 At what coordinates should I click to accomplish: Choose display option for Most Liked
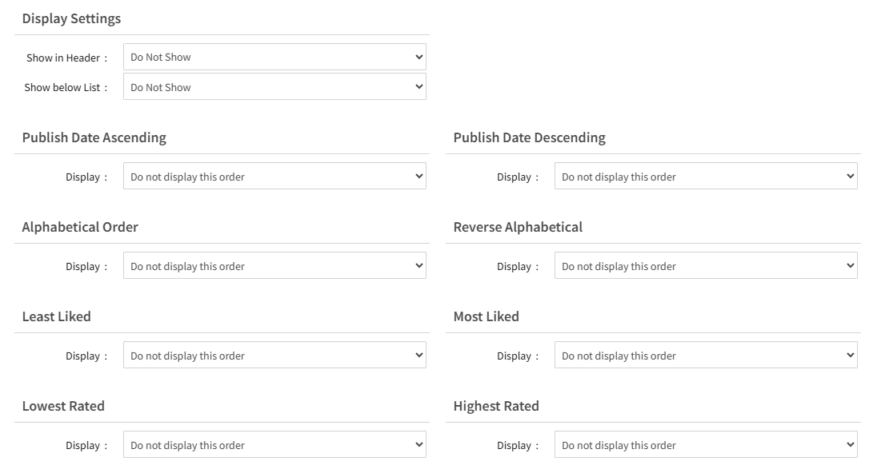tap(706, 356)
